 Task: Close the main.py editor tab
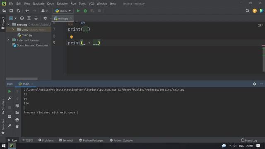[71, 18]
